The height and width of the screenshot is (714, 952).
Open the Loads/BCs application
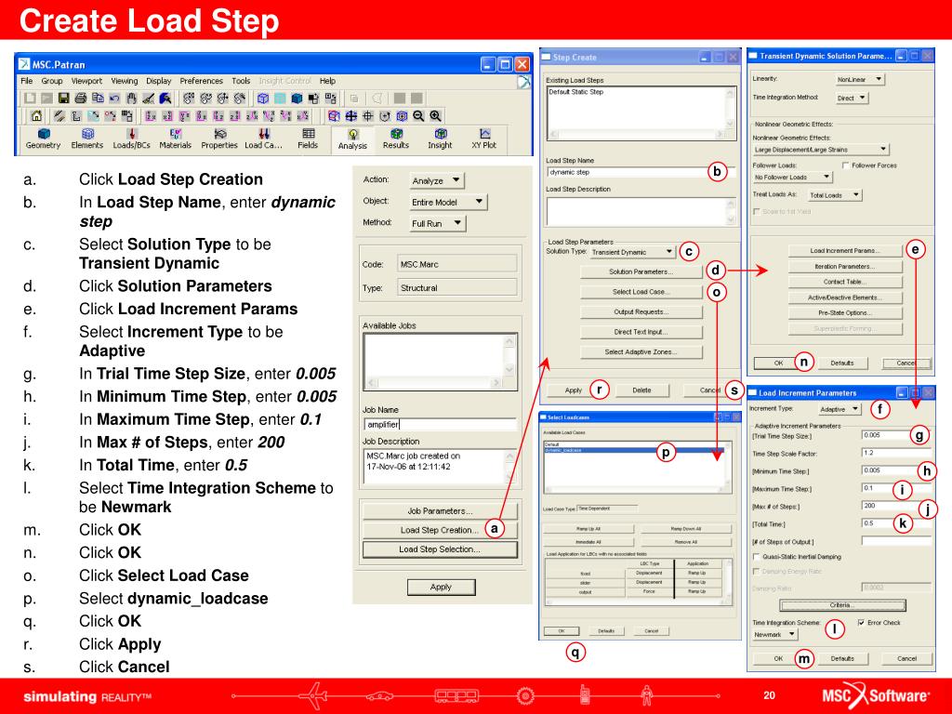131,139
